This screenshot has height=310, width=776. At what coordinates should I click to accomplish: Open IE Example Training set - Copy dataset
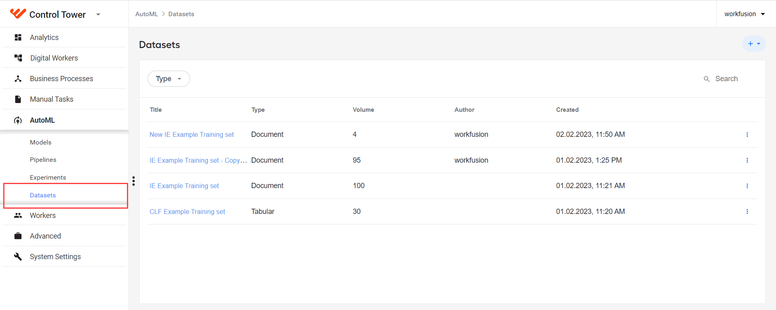[x=198, y=160]
